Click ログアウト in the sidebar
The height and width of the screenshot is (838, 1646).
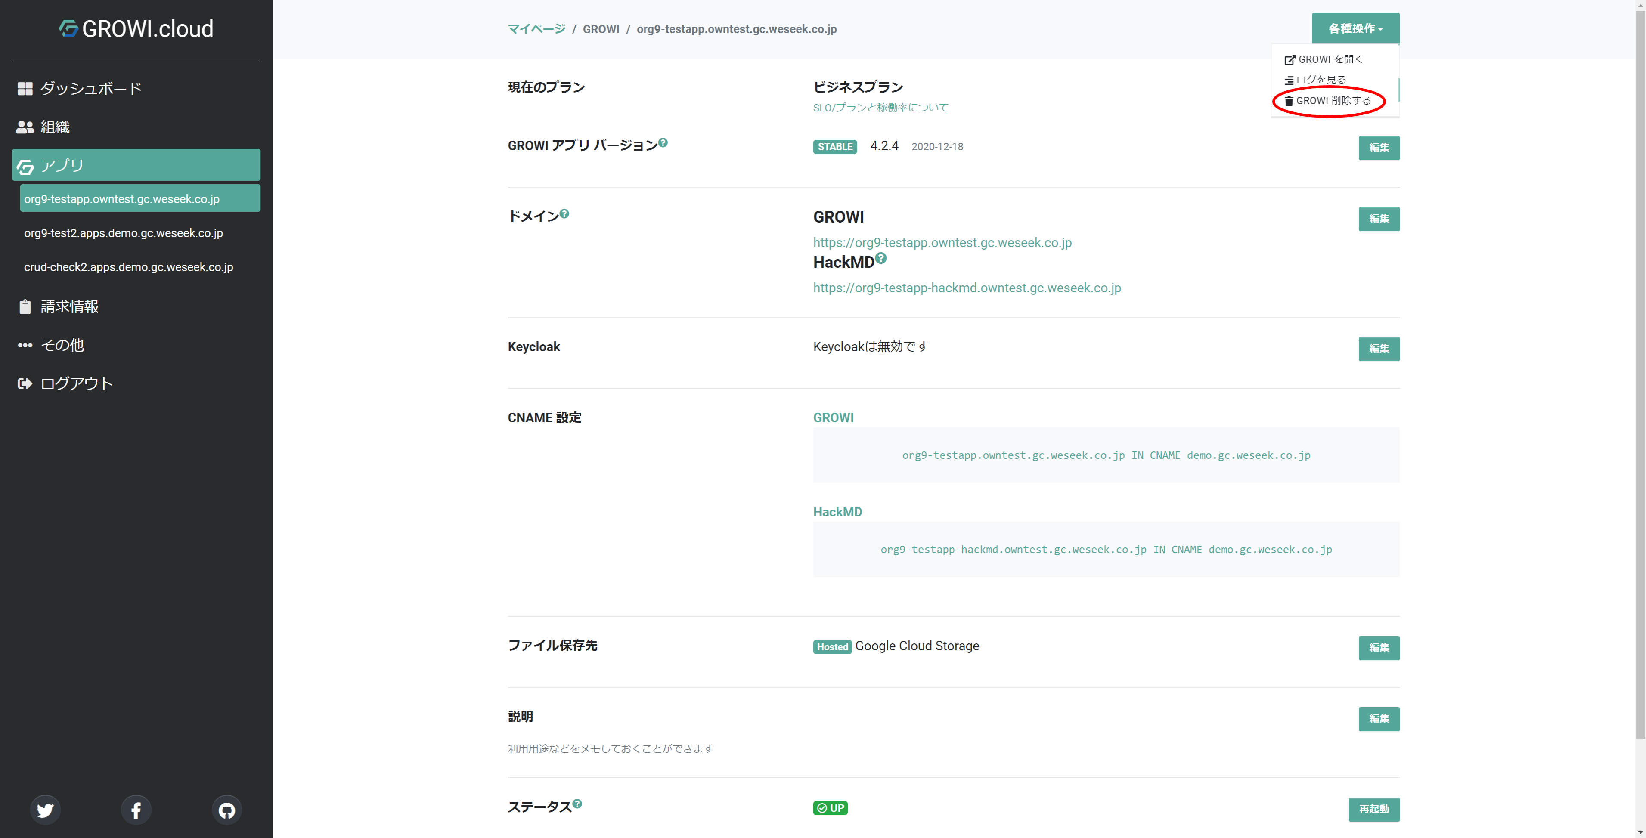136,383
